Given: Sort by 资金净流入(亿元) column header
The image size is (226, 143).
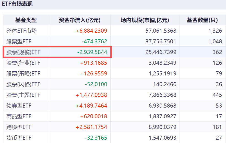Looking at the screenshot, I should 79,20.
